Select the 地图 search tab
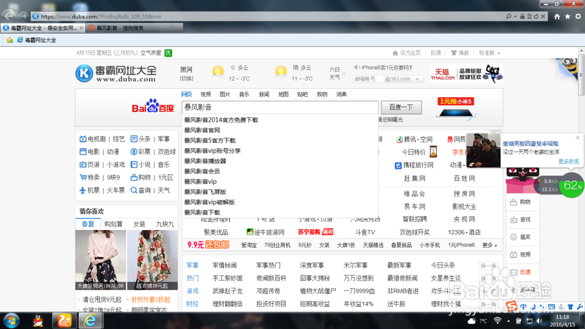 (x=283, y=94)
